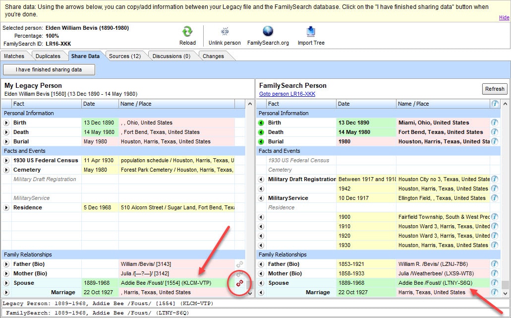The width and height of the screenshot is (511, 318).
Task: Click Legacy Person summary line at bottom
Action: pyautogui.click(x=255, y=303)
